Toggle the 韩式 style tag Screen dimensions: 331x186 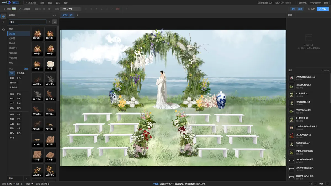click(12, 94)
